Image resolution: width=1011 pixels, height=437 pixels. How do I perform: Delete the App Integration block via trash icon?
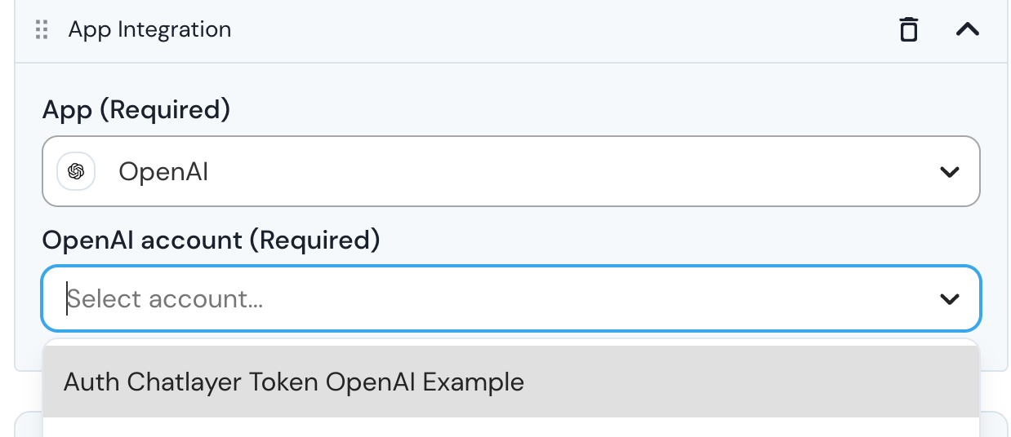pyautogui.click(x=908, y=30)
